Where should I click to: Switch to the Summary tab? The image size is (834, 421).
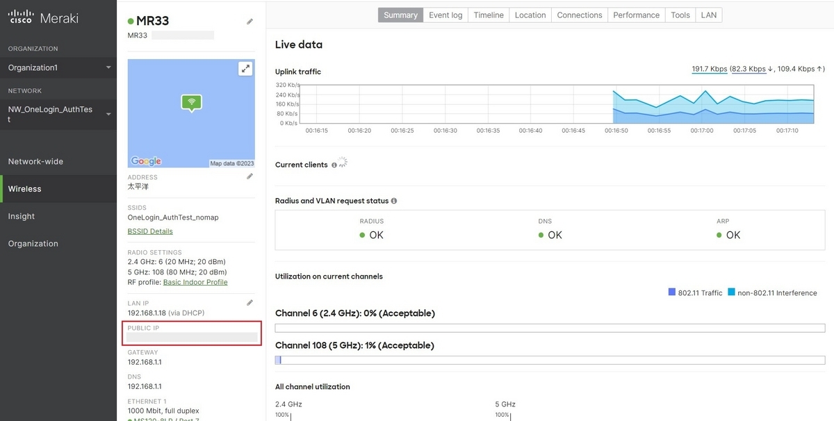[400, 15]
